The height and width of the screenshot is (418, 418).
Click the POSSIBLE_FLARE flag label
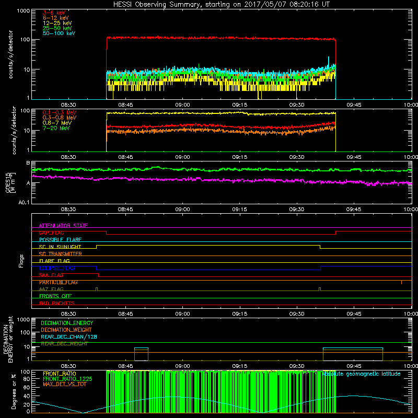point(60,240)
